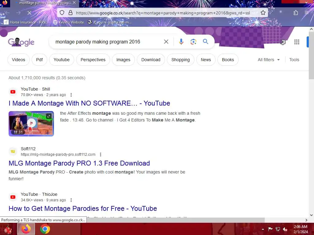
Task: Stop loading the page with the X button
Action: point(29,13)
